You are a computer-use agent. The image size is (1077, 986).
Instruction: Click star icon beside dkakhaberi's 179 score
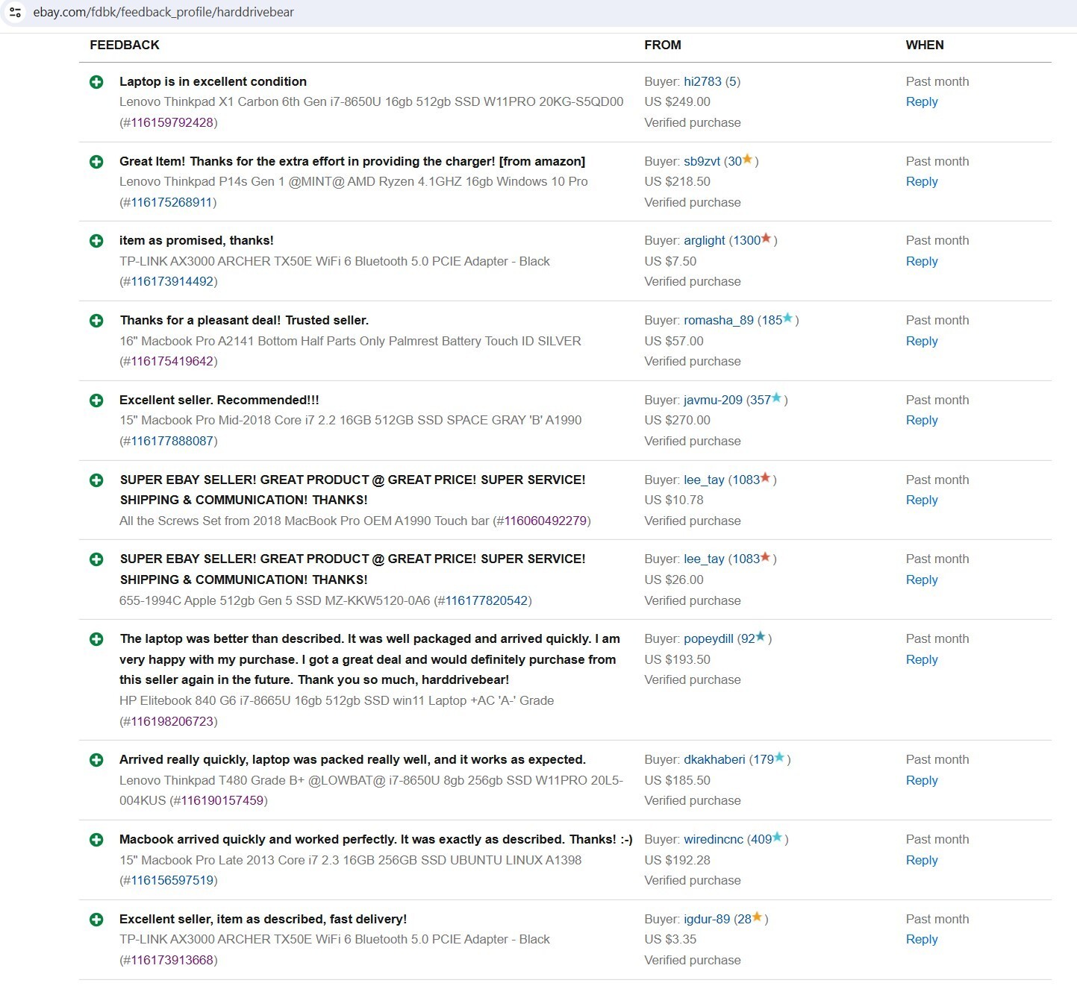[x=779, y=758]
